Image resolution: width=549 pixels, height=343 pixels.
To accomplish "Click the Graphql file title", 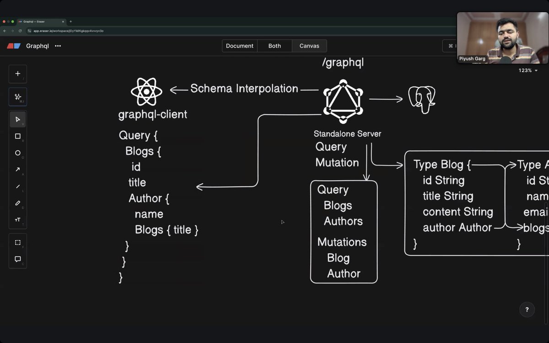I will pos(38,46).
